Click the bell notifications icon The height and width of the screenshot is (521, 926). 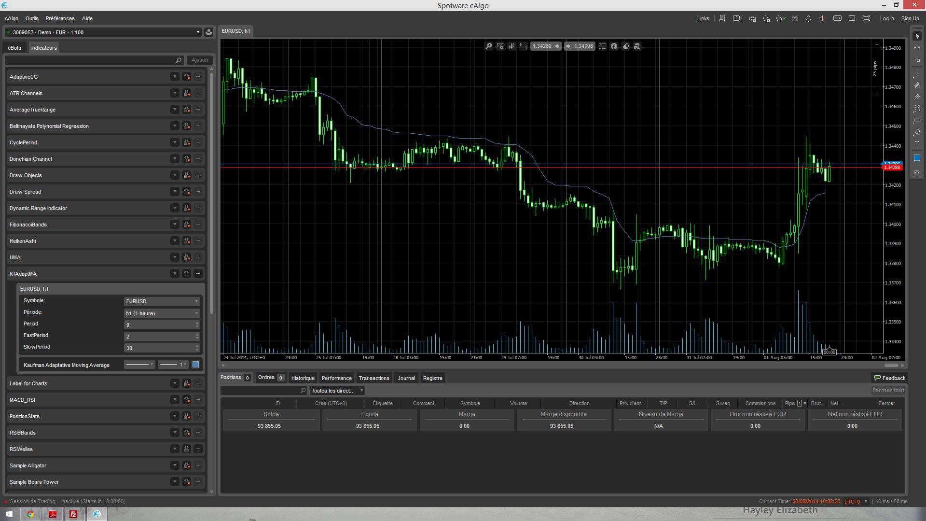click(808, 18)
